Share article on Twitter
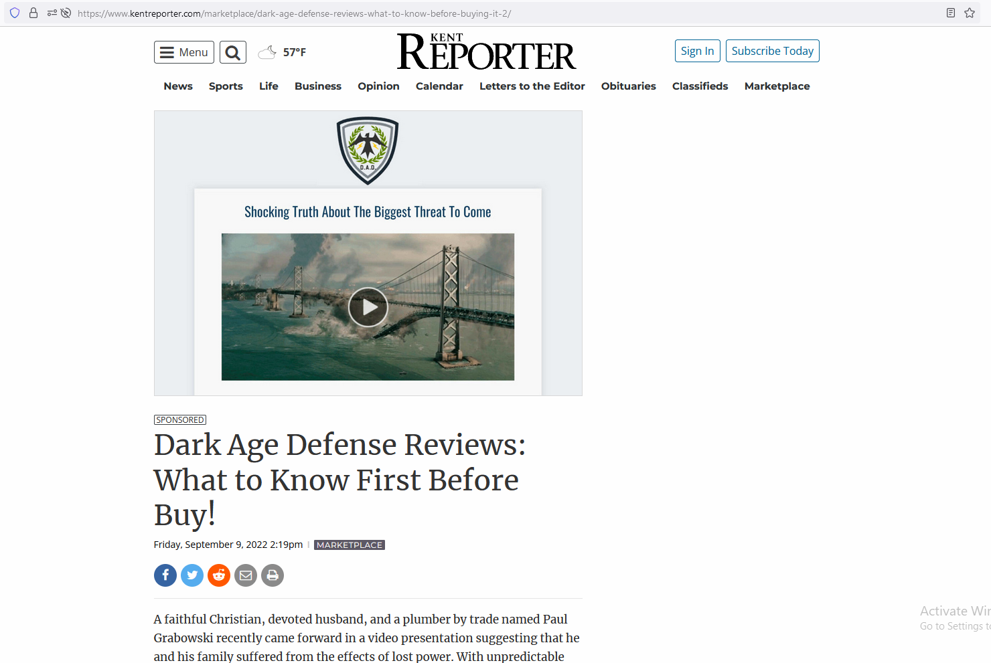Screen dimensions: 991x663 192,575
